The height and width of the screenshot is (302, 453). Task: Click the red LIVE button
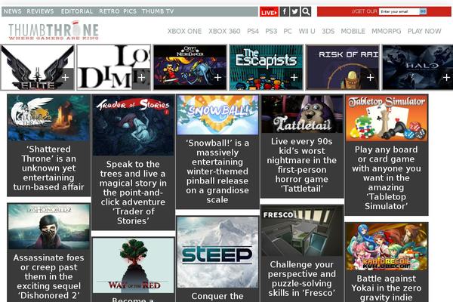[x=269, y=11]
